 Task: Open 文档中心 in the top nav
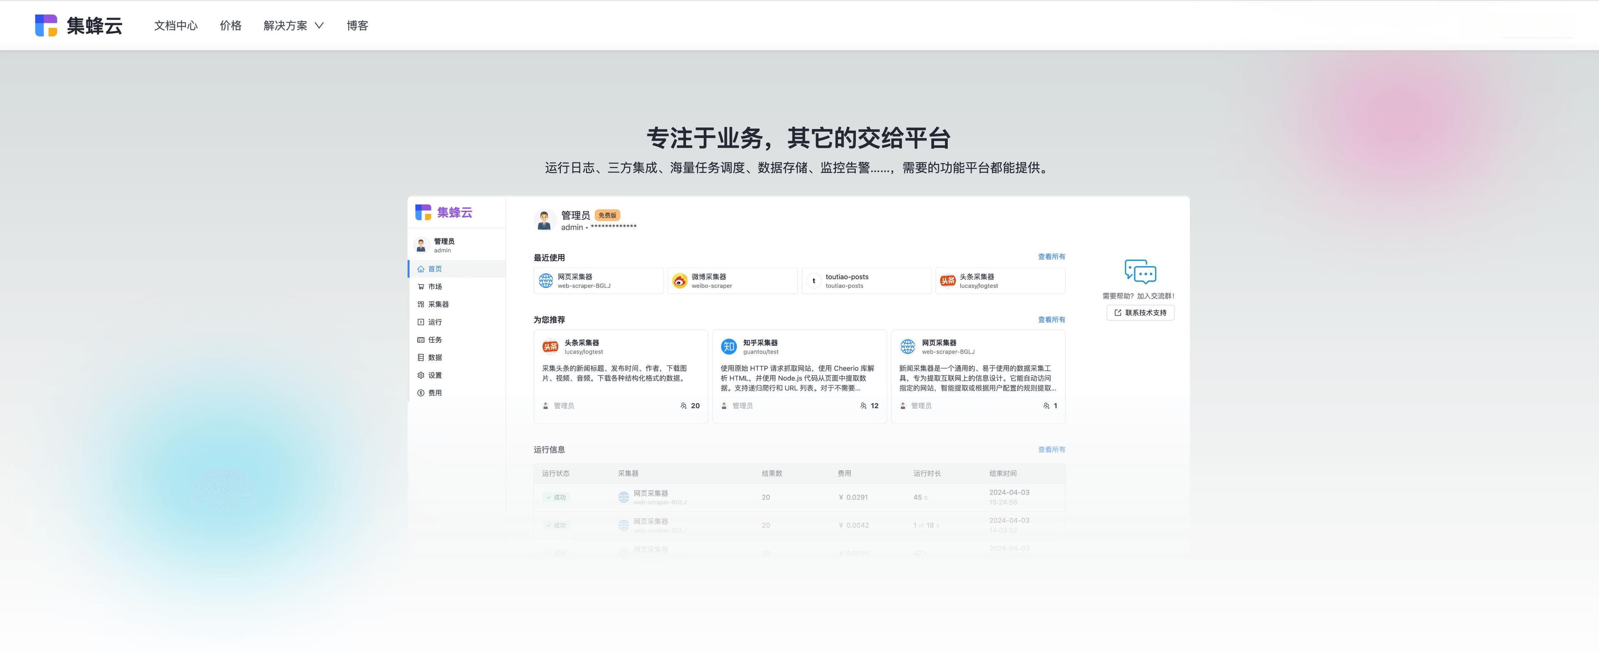tap(176, 25)
